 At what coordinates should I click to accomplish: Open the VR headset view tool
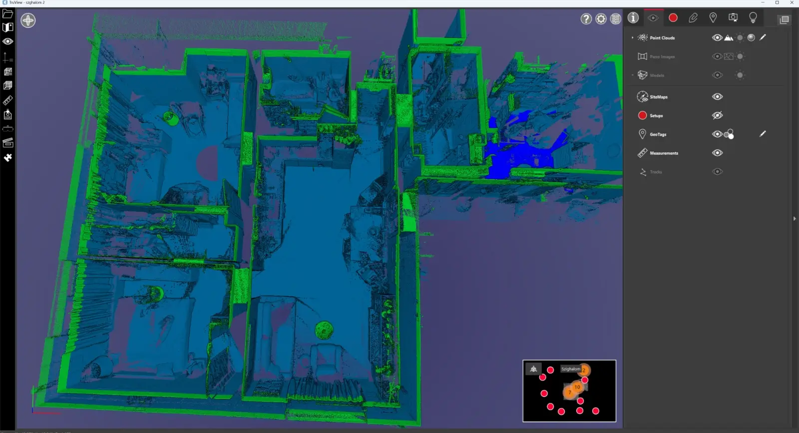click(7, 129)
